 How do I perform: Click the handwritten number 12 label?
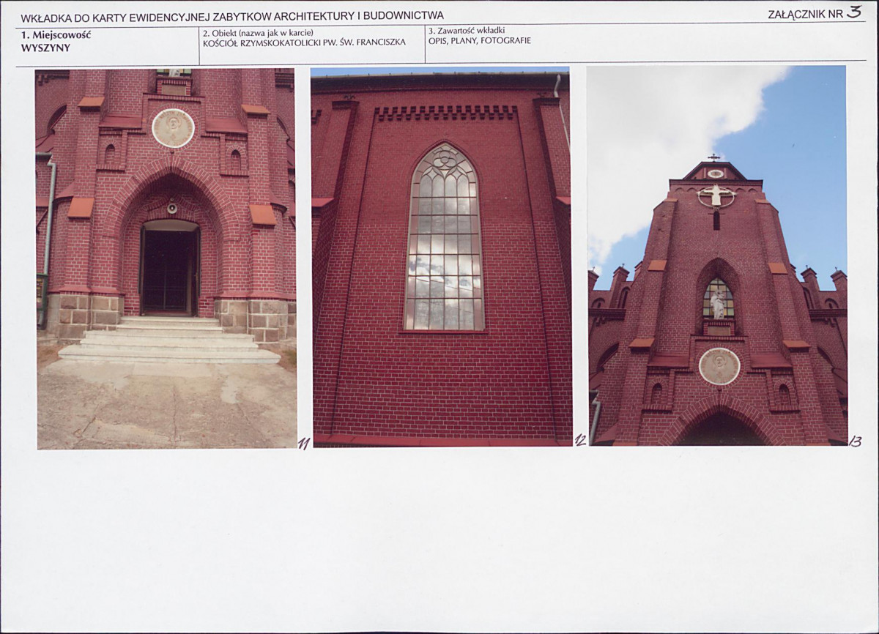click(580, 440)
